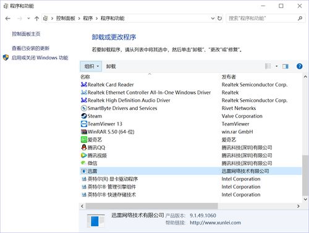Sort by the 发布者 column header
The height and width of the screenshot is (233, 309).
pos(229,77)
